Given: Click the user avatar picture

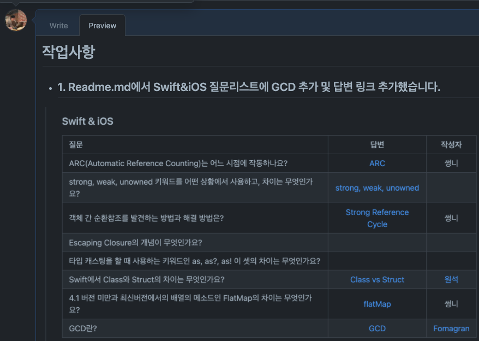Looking at the screenshot, I should pos(16,20).
